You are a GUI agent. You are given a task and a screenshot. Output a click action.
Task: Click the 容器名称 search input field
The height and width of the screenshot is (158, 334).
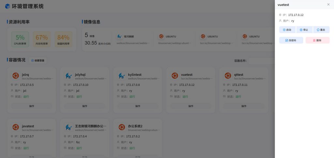(262, 61)
